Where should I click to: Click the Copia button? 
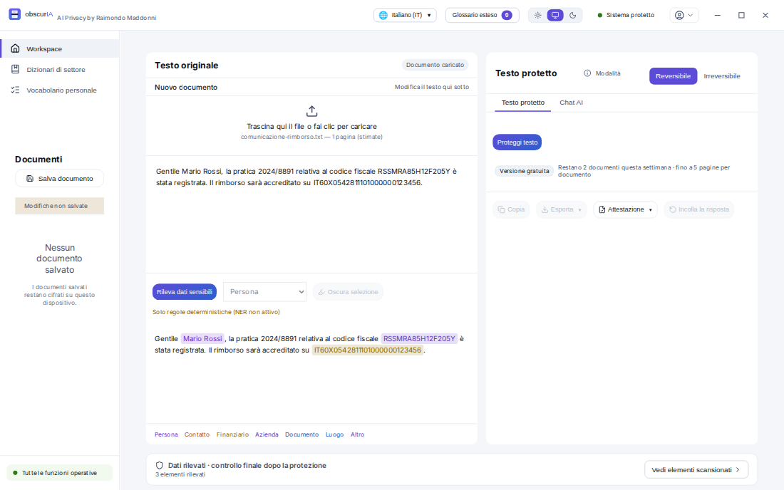coord(511,210)
